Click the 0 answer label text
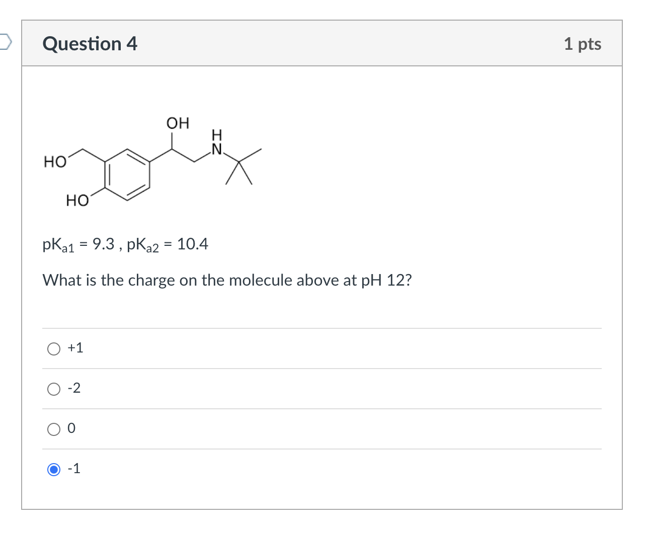Screen dimensions: 650x535 tap(71, 428)
